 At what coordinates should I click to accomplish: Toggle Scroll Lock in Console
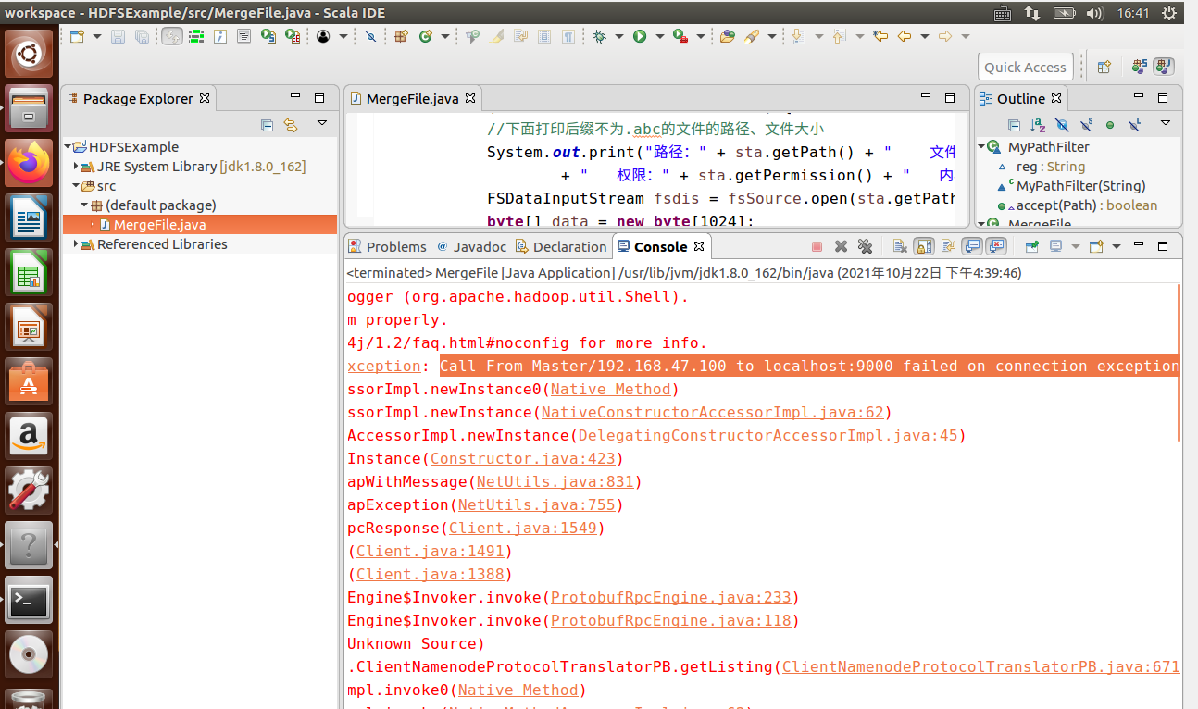tap(924, 246)
